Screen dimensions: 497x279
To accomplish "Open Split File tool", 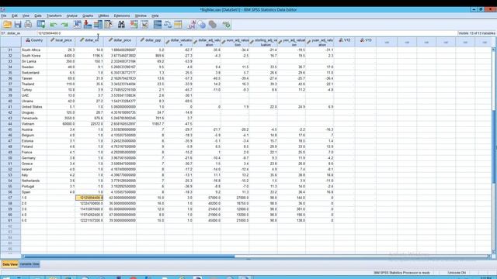I will tap(158, 24).
